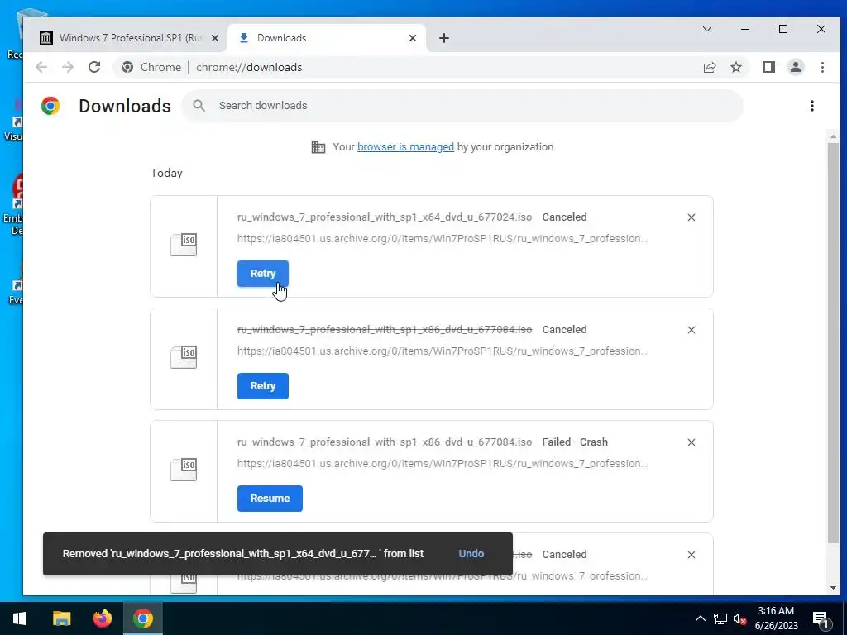The height and width of the screenshot is (635, 847).
Task: Open the notification center icon
Action: point(821,618)
